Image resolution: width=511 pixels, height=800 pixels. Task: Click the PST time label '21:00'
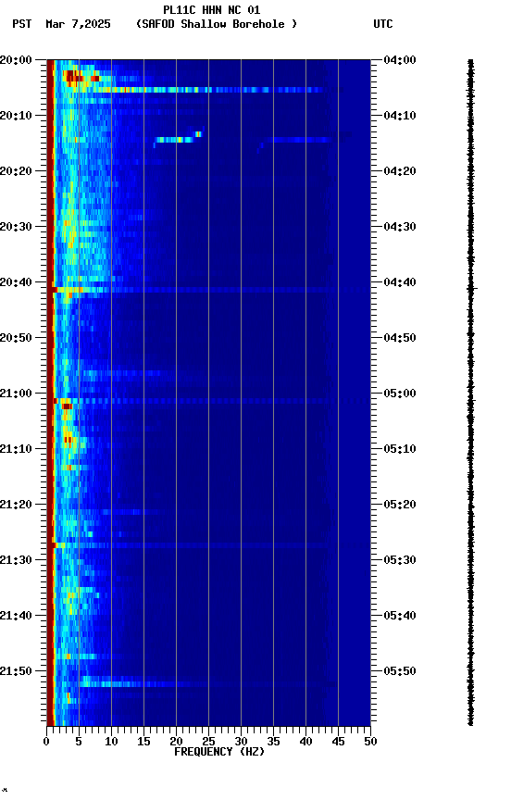pyautogui.click(x=16, y=394)
